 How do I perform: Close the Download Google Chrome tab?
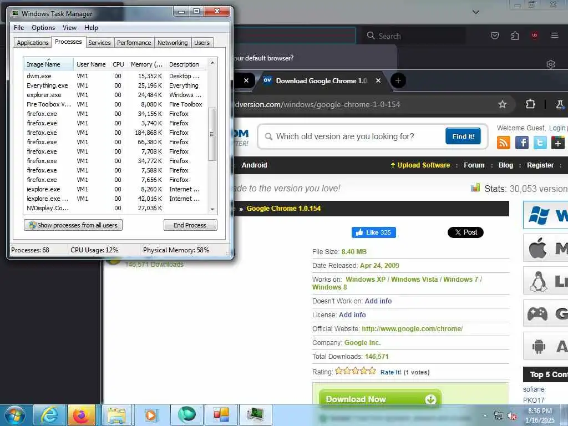click(378, 80)
